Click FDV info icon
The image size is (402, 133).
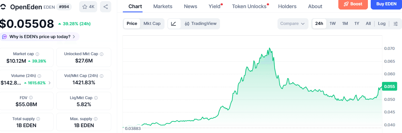[x=31, y=98]
